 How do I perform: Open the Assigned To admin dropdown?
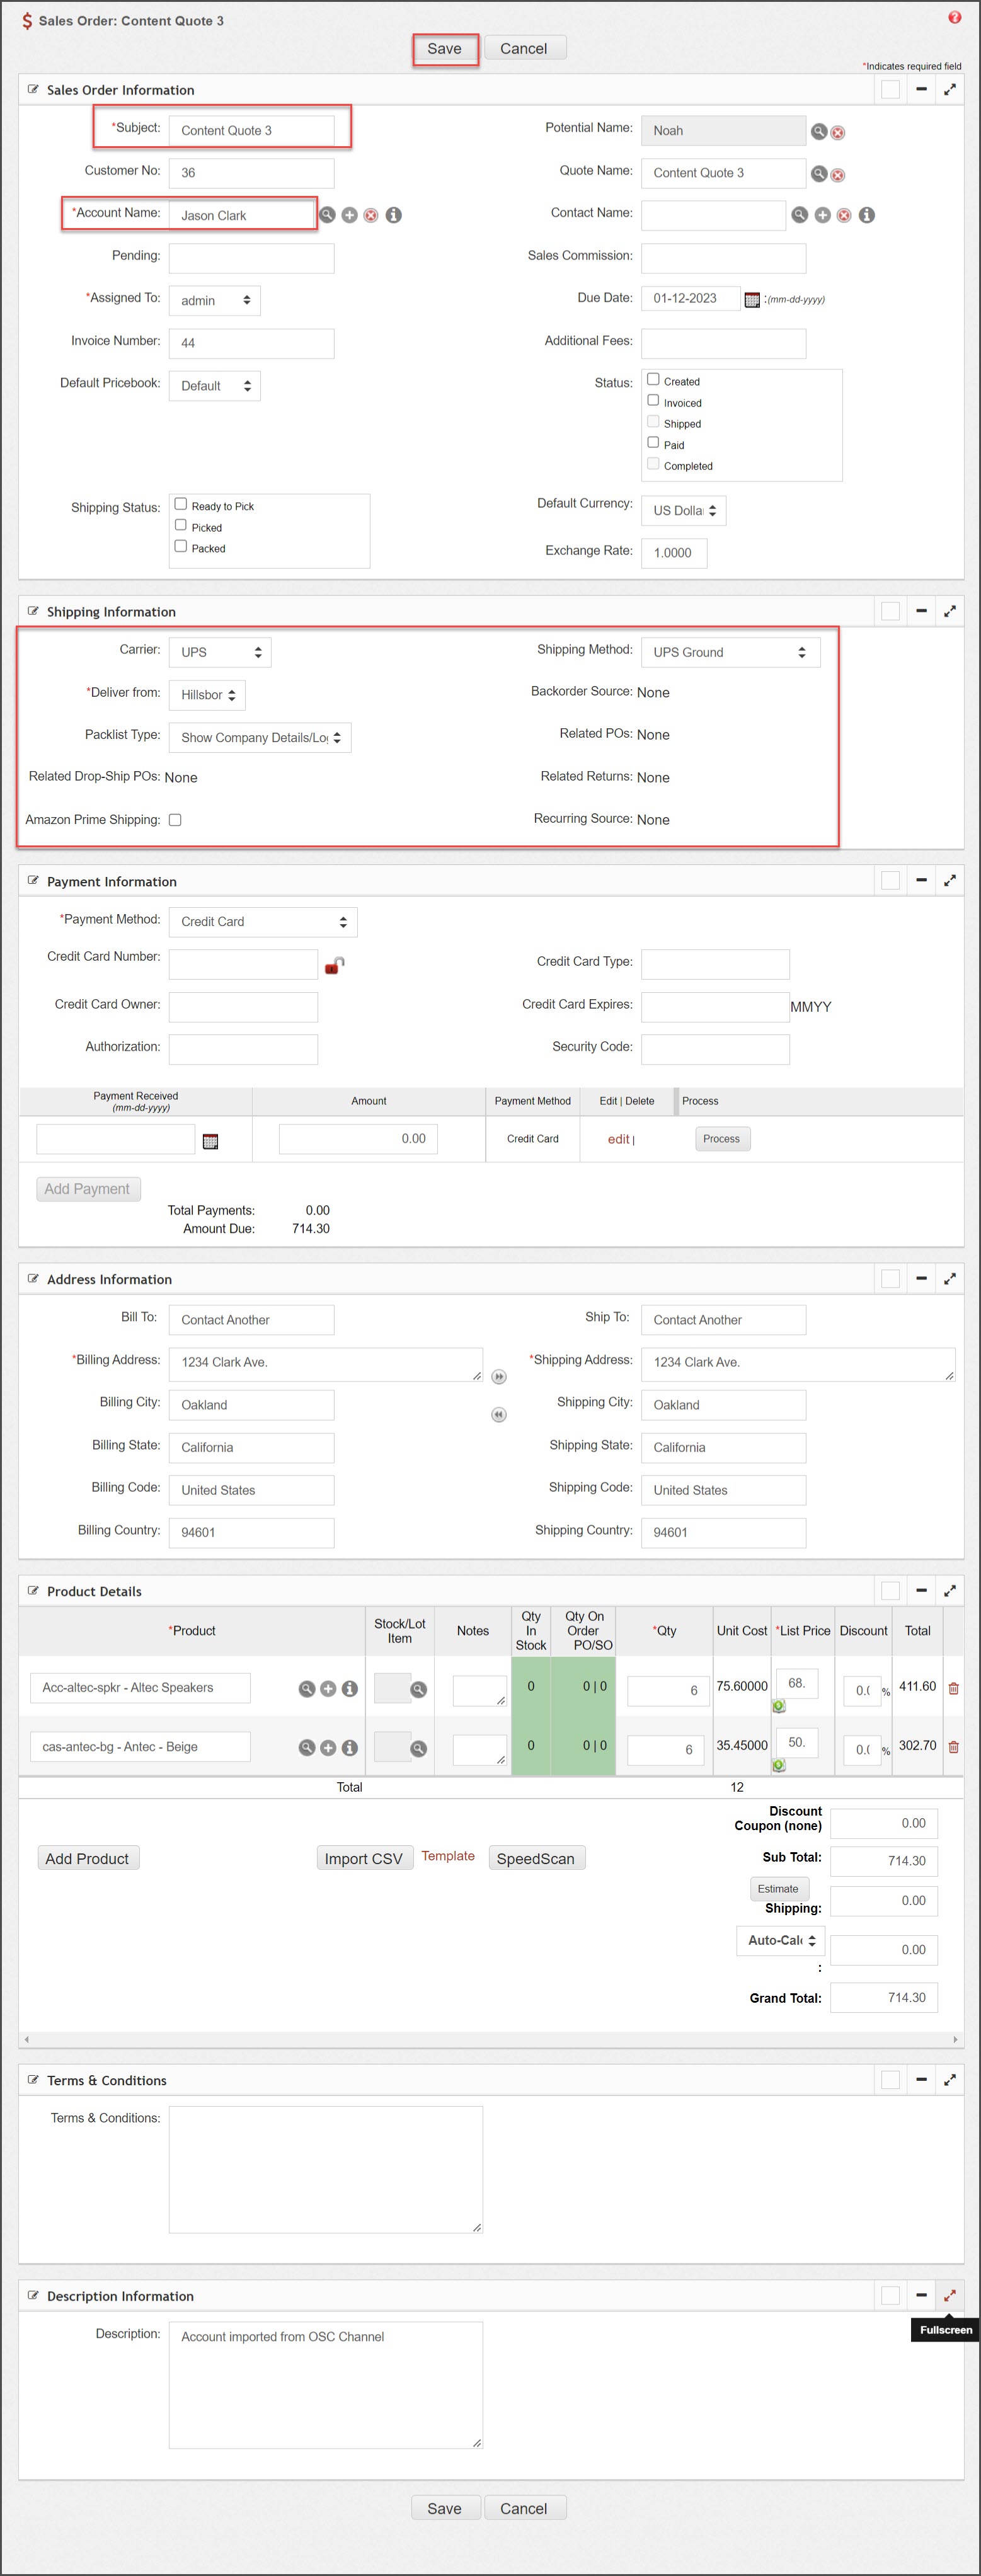(214, 300)
